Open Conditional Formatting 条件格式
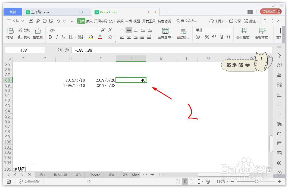The width and height of the screenshot is (288, 188). 244,33
